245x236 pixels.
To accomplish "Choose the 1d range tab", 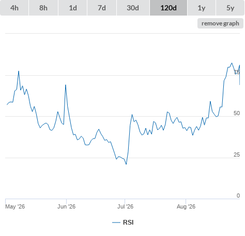I will pyautogui.click(x=73, y=8).
